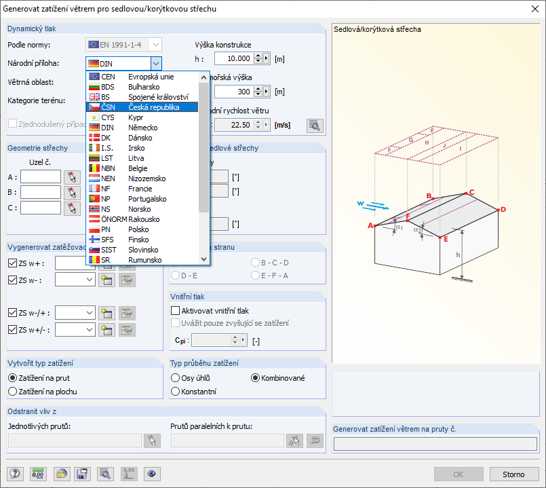Click structure height h spinner arrows
The height and width of the screenshot is (488, 546).
258,58
